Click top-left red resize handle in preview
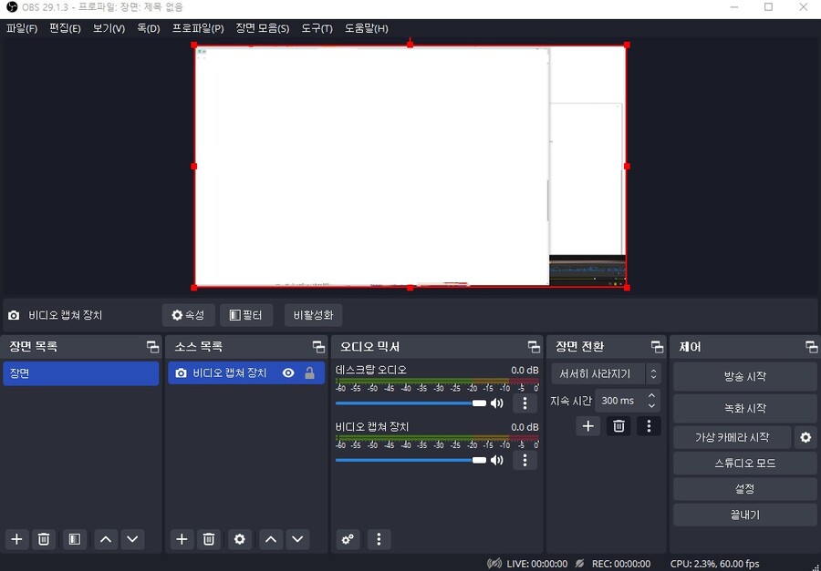This screenshot has width=821, height=571. pos(194,45)
